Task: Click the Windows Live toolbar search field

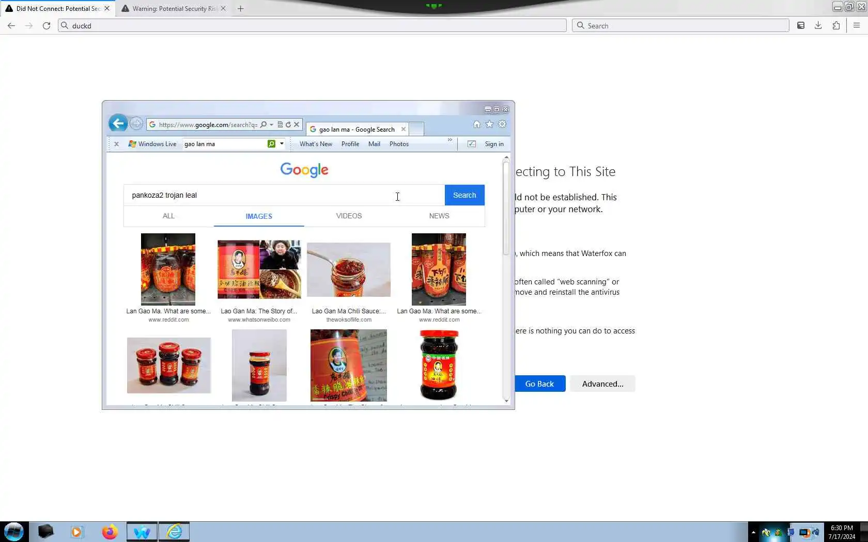Action: pos(224,144)
